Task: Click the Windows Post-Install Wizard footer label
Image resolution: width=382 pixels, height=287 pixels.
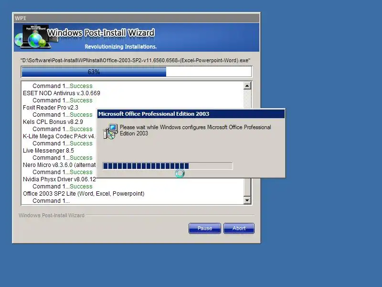Action: click(x=52, y=215)
